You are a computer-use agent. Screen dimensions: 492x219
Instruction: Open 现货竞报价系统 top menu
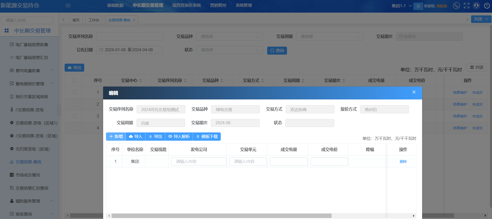tap(186, 5)
